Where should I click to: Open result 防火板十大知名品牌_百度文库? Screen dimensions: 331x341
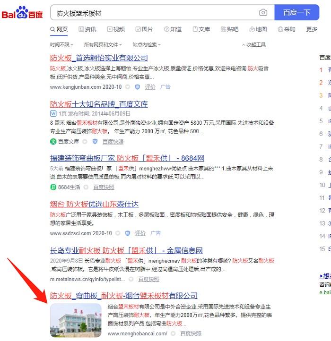tap(99, 104)
